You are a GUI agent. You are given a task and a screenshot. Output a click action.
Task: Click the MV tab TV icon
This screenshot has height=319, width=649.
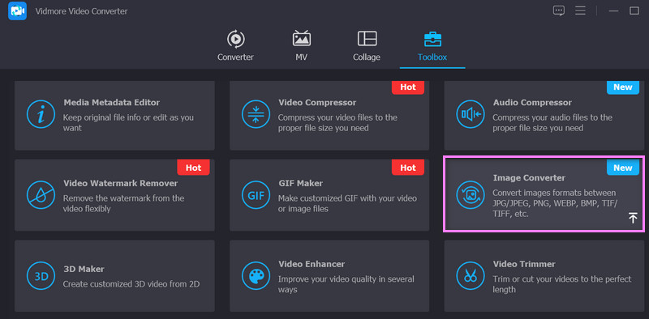pos(301,38)
